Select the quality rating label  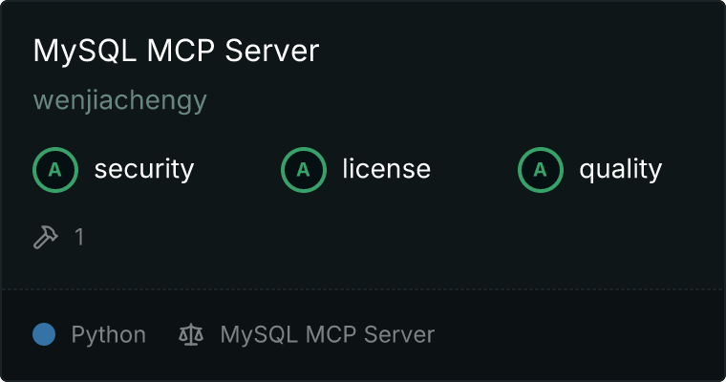click(x=620, y=169)
